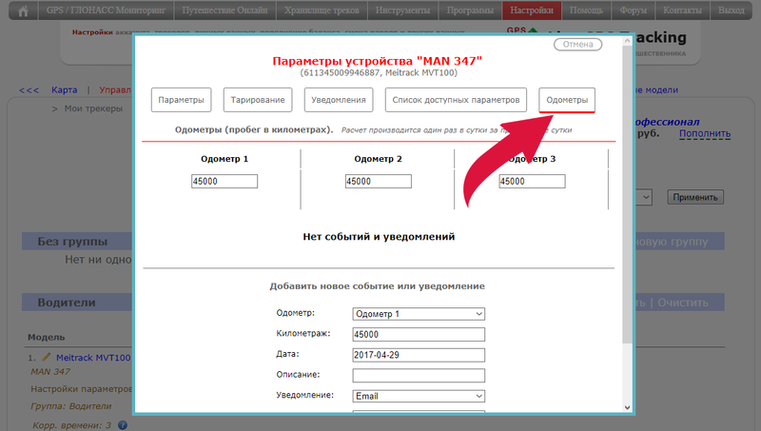761x431 pixels.
Task: Click the Карта link in breadcrumb
Action: pyautogui.click(x=65, y=89)
